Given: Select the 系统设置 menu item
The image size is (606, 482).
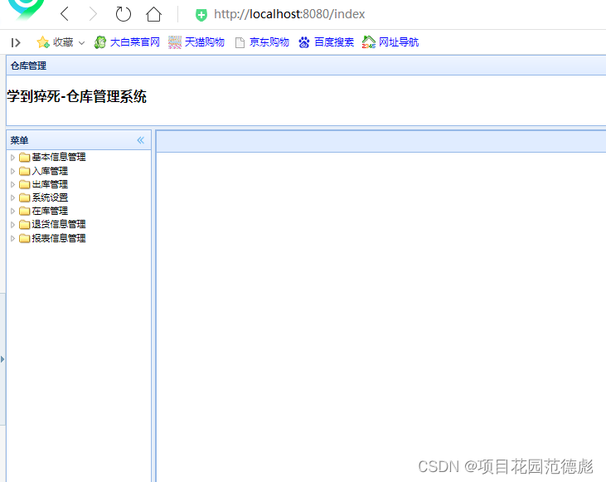Looking at the screenshot, I should pyautogui.click(x=50, y=197).
